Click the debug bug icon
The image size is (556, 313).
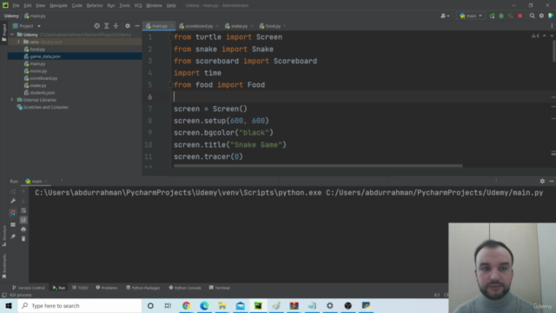[x=501, y=16]
